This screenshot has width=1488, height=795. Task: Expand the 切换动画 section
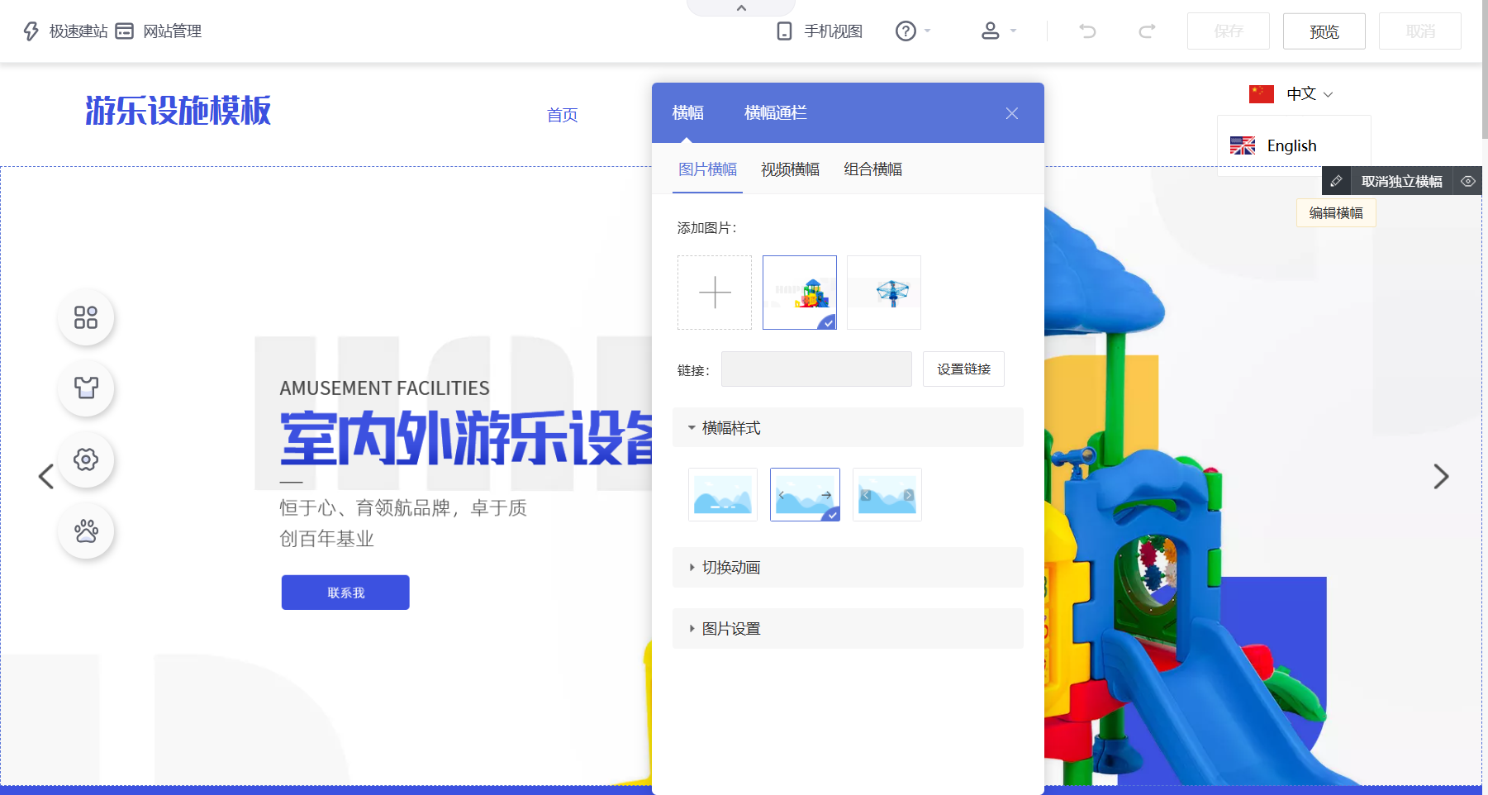point(730,567)
